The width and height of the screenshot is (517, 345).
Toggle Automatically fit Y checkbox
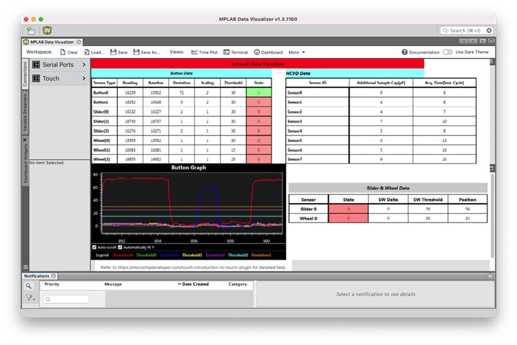(120, 247)
